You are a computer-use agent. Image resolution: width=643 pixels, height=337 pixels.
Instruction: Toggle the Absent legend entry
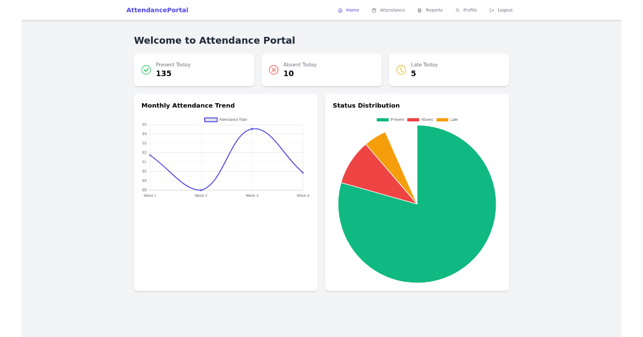point(422,119)
